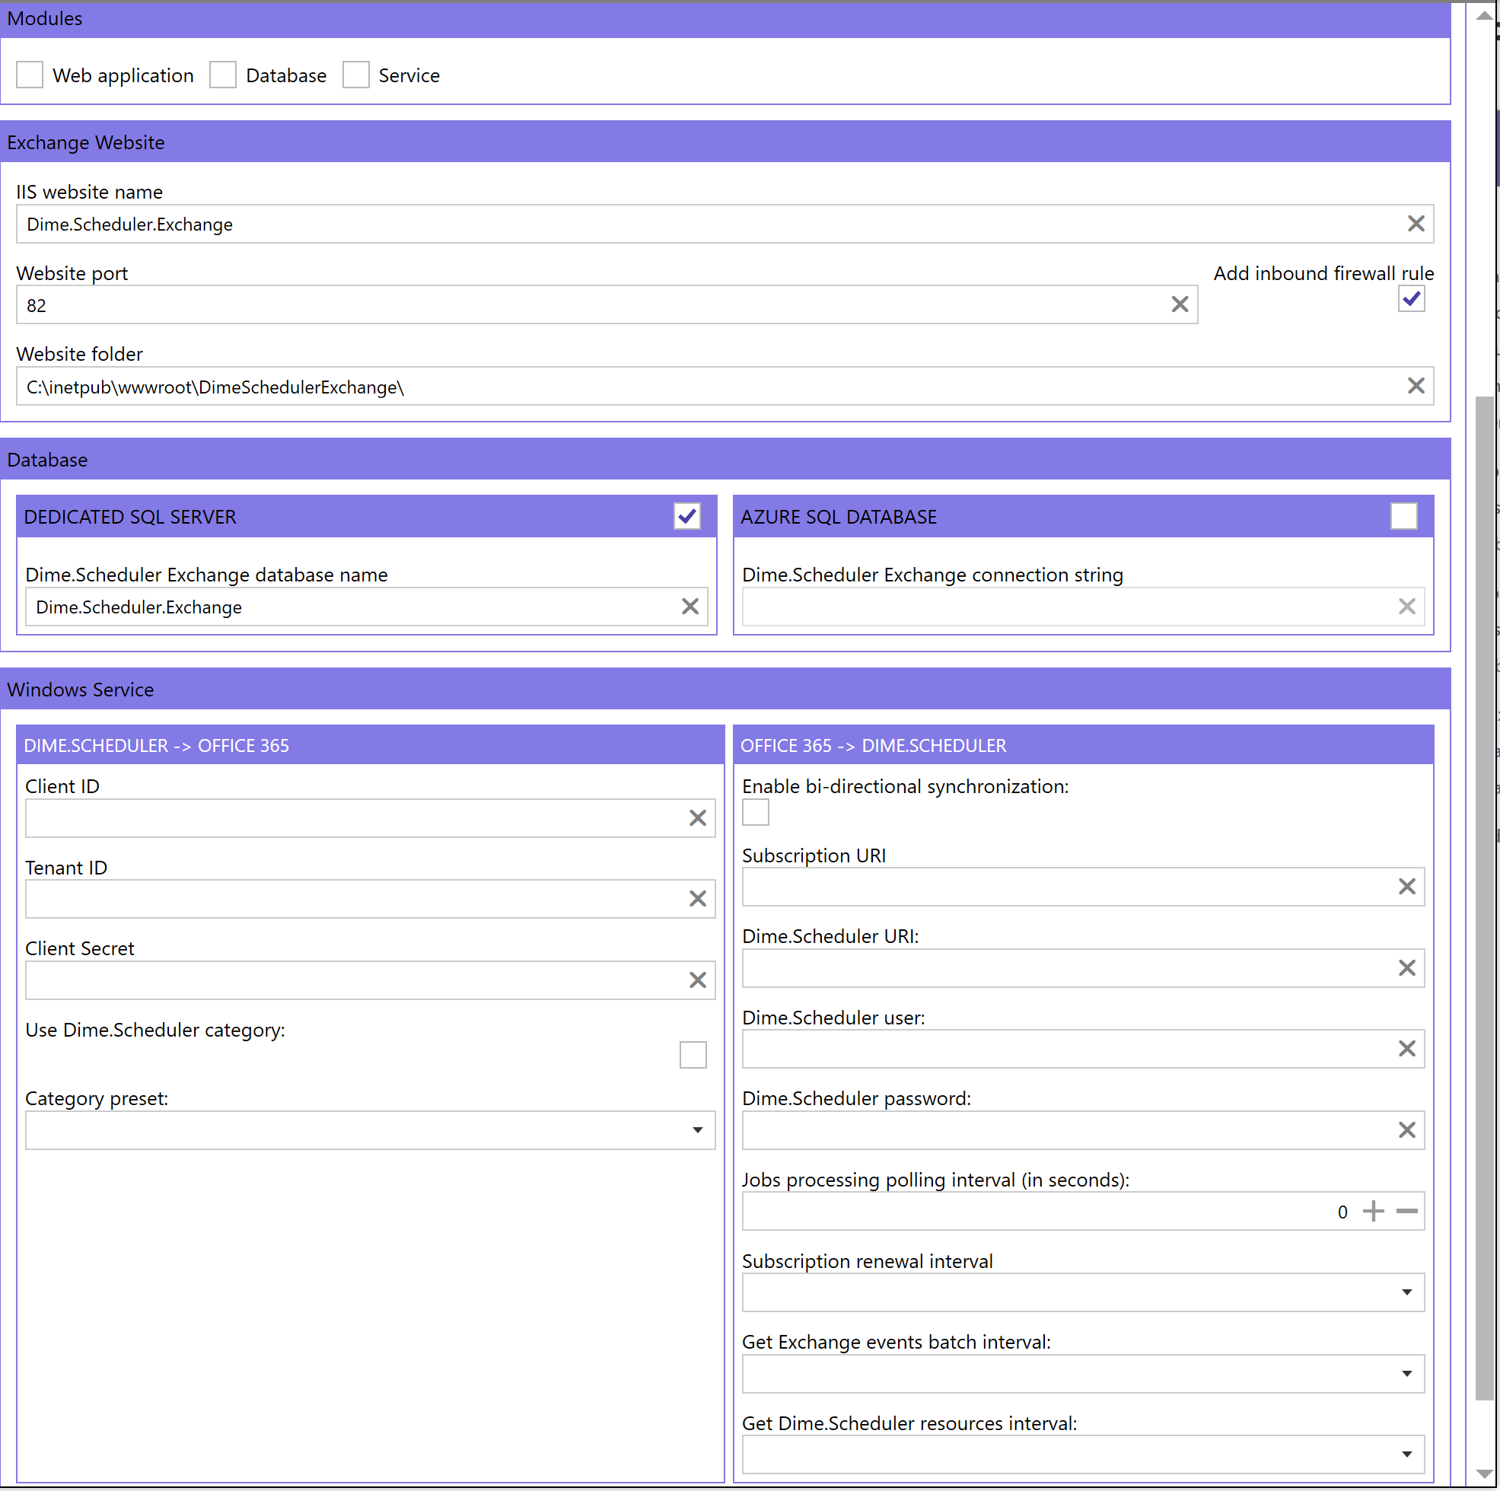Click the Windows Service section header
This screenshot has width=1500, height=1491.
coord(725,689)
